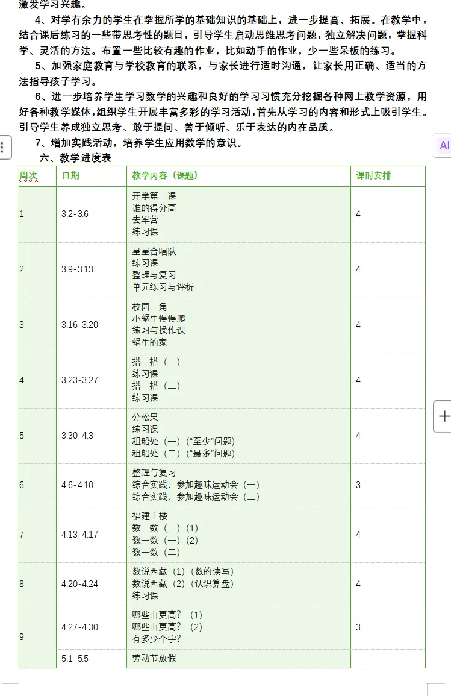Click the 课时 value 4 in 3.2-3.6 row
The height and width of the screenshot is (696, 451).
click(358, 214)
